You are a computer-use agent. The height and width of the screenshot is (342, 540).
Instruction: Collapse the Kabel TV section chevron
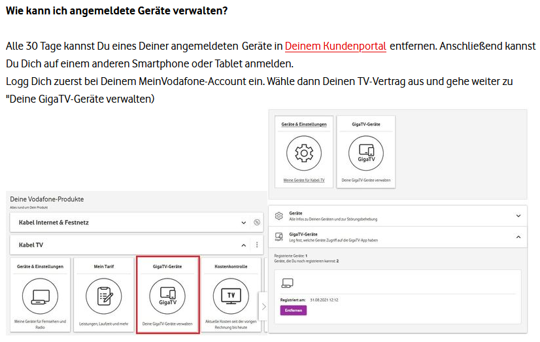coord(244,245)
